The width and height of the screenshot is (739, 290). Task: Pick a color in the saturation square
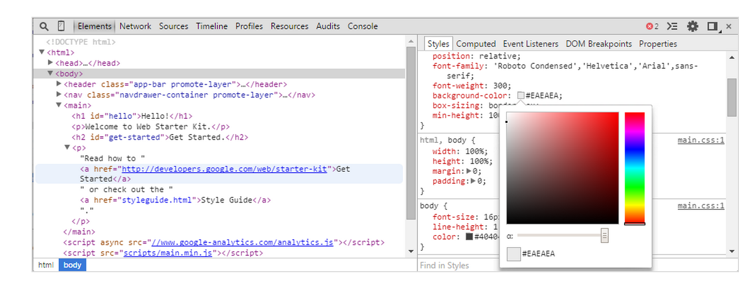[x=563, y=168]
